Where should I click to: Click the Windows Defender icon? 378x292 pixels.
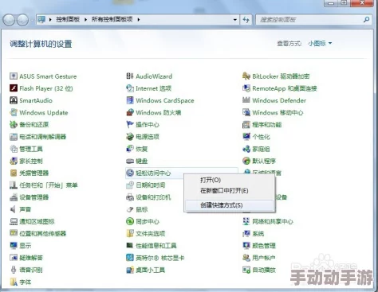pyautogui.click(x=246, y=100)
